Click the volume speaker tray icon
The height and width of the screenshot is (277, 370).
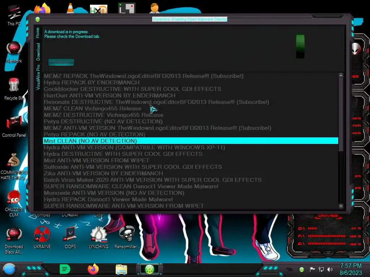(330, 269)
